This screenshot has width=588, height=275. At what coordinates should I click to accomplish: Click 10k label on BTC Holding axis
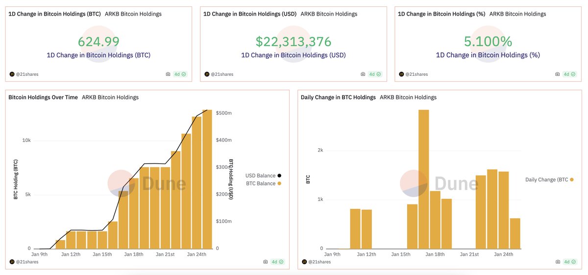(x=26, y=140)
